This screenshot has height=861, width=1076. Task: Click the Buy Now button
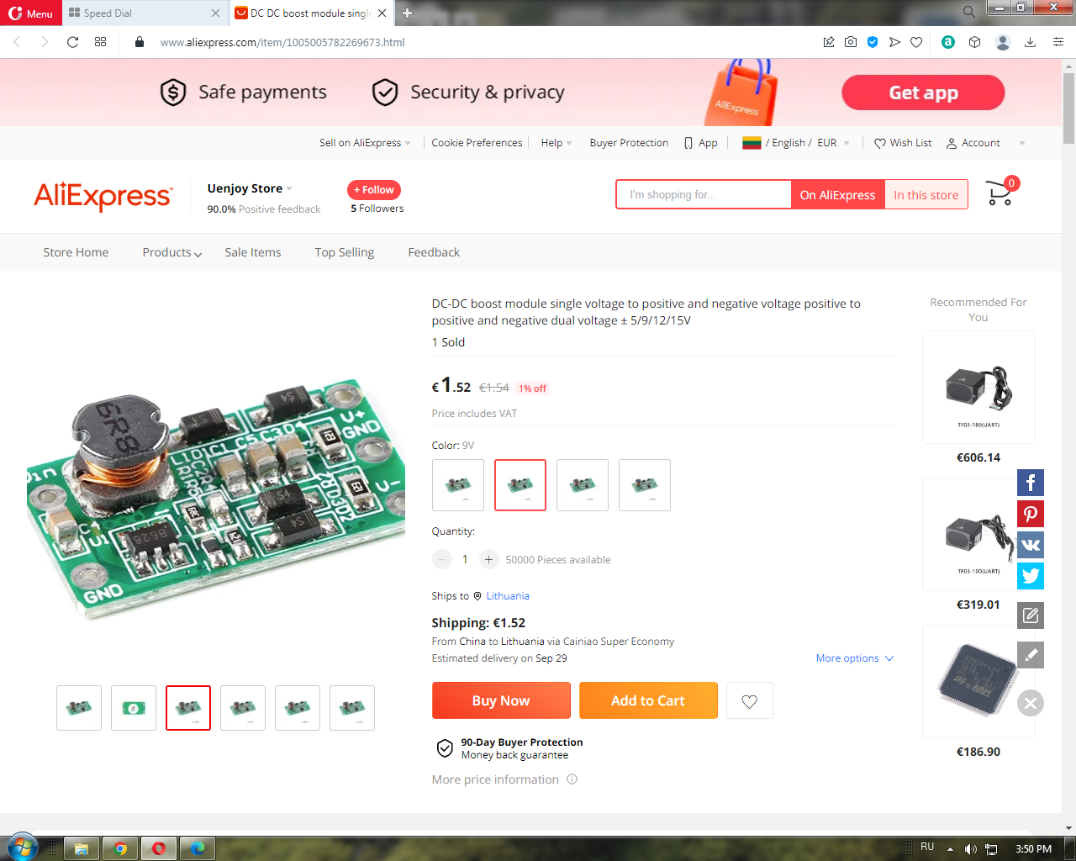tap(501, 700)
